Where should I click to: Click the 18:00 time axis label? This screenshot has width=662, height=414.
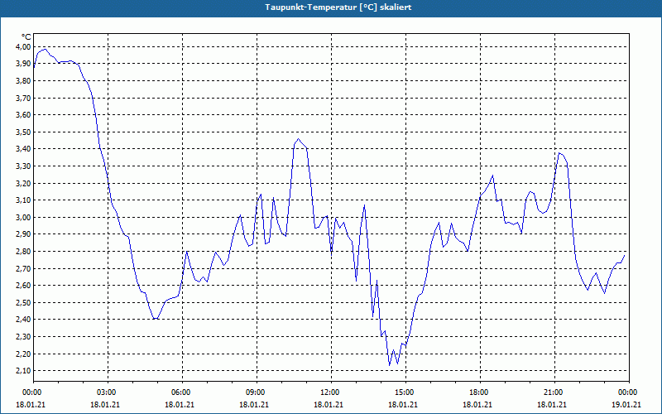click(480, 392)
